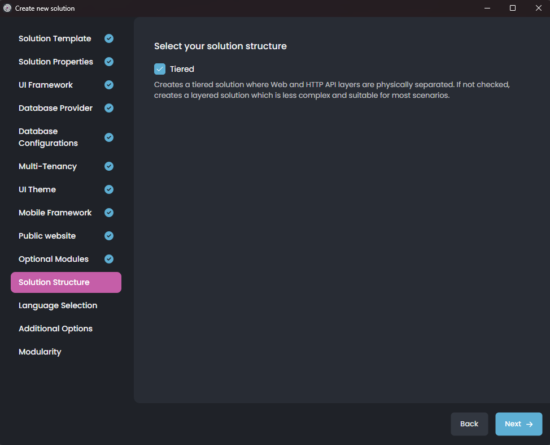Open the Public website step
Screen dimensions: 550x445
47,236
